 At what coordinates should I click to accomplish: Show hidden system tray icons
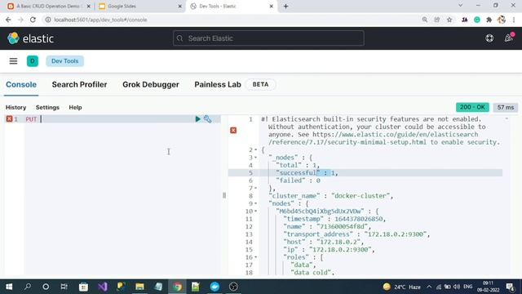[x=429, y=287]
